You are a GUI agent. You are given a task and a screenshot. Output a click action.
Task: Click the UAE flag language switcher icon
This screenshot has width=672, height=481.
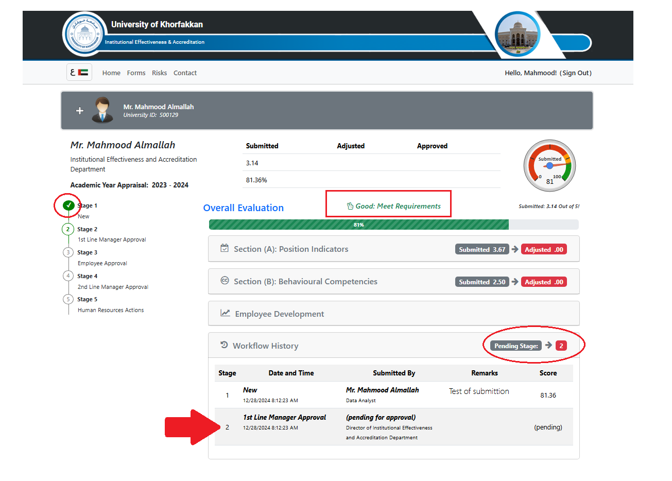click(79, 73)
